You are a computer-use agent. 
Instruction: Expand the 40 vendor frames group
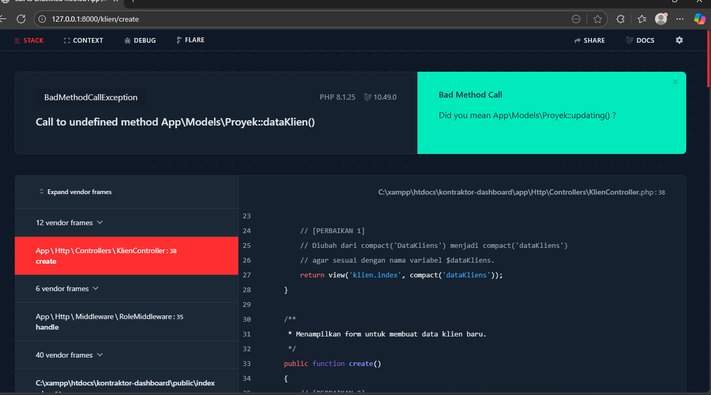[69, 355]
